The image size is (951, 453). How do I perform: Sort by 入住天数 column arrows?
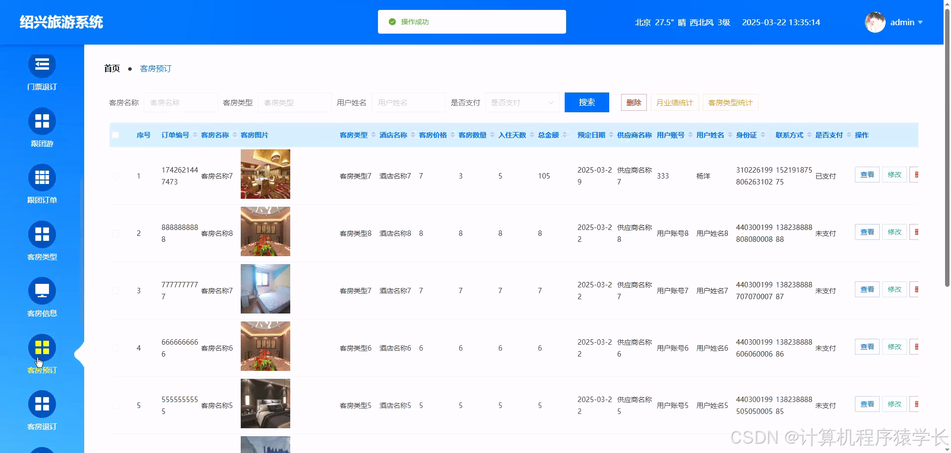click(532, 135)
